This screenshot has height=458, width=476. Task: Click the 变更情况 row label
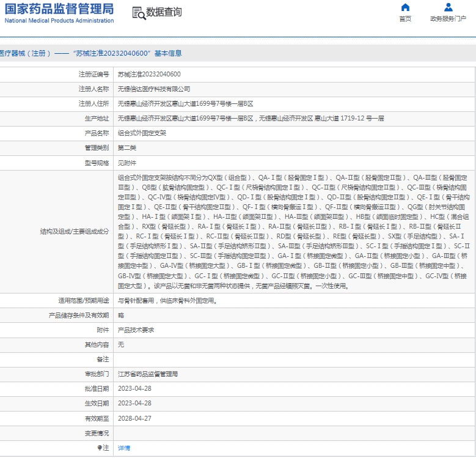(x=97, y=434)
